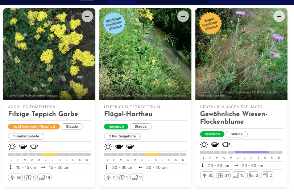Image resolution: width=294 pixels, height=192 pixels.
Task: Open the Filzige Teppich Garbe photo
Action: coord(49,54)
